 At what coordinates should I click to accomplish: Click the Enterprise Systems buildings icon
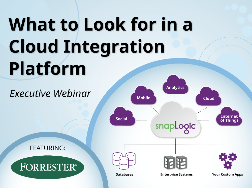pos(175,162)
